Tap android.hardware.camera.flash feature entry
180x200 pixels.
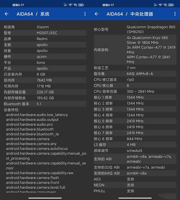(x=32, y=178)
